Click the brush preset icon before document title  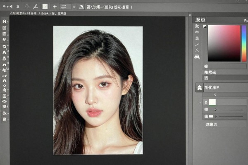81,7
